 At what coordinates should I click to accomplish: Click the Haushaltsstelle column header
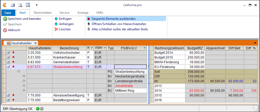pos(40,48)
